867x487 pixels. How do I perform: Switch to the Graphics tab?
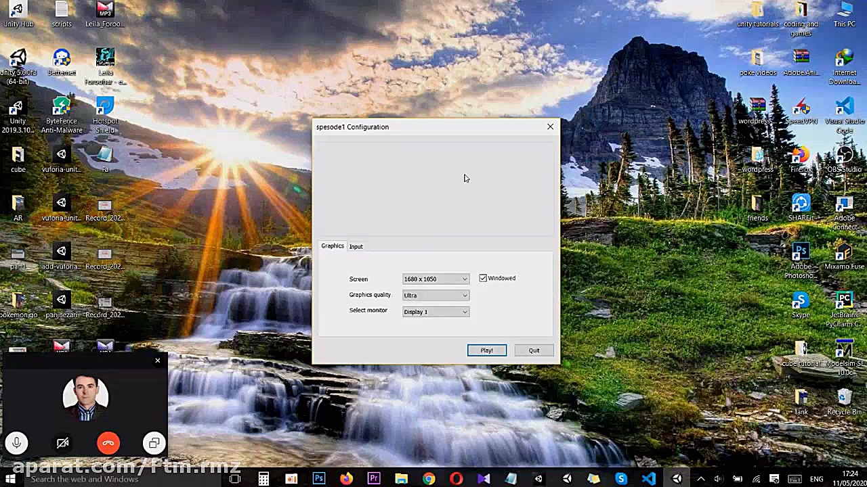333,246
